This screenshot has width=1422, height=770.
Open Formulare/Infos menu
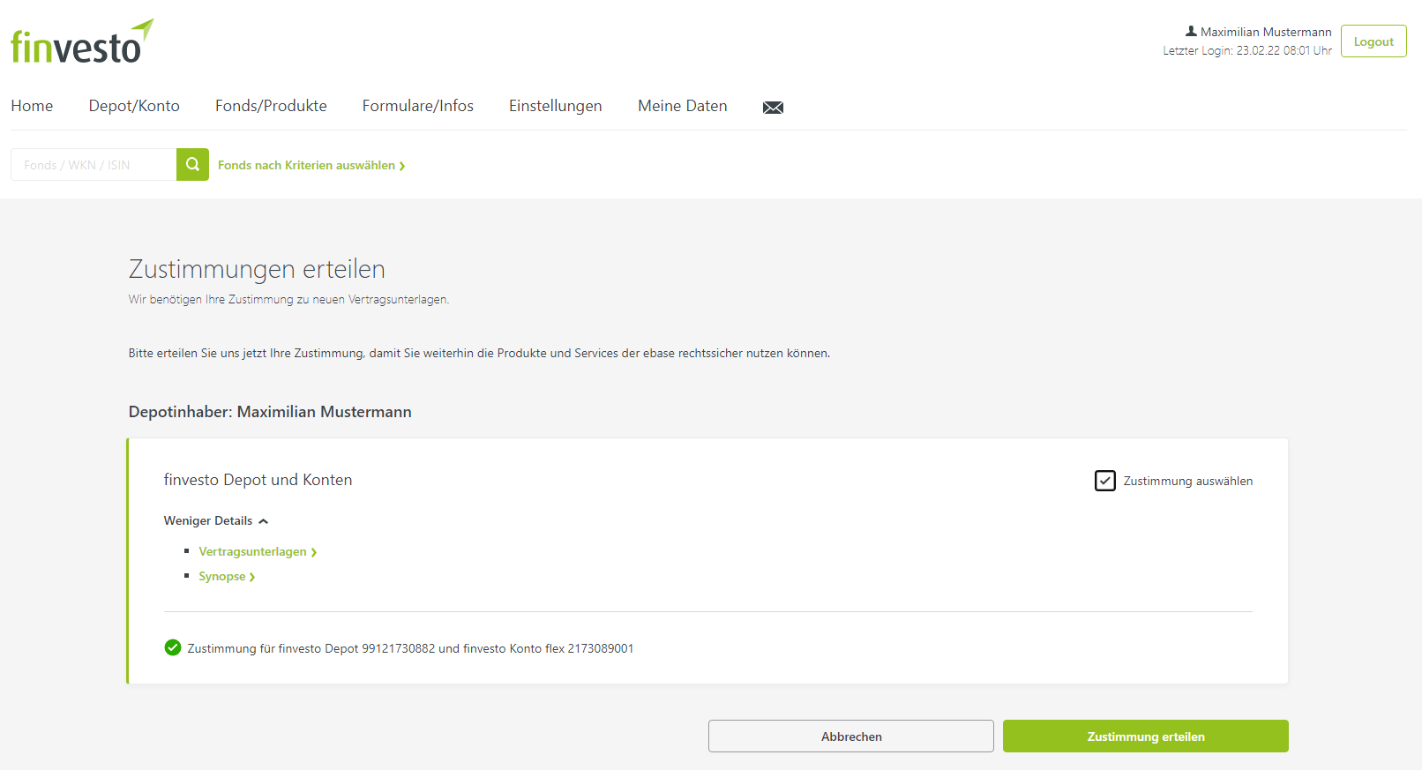418,106
